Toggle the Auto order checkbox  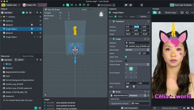point(115,17)
